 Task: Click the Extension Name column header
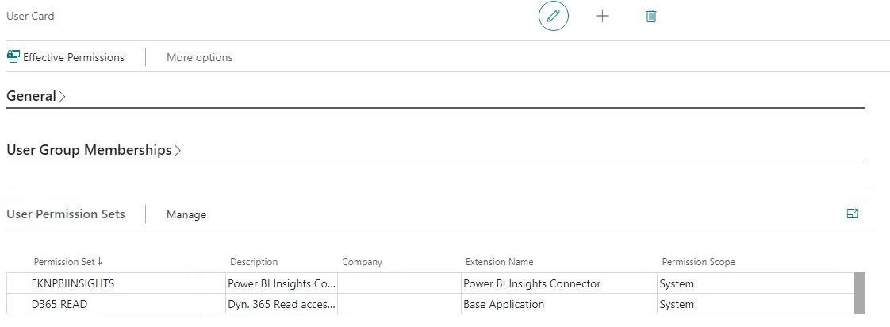[x=499, y=262]
